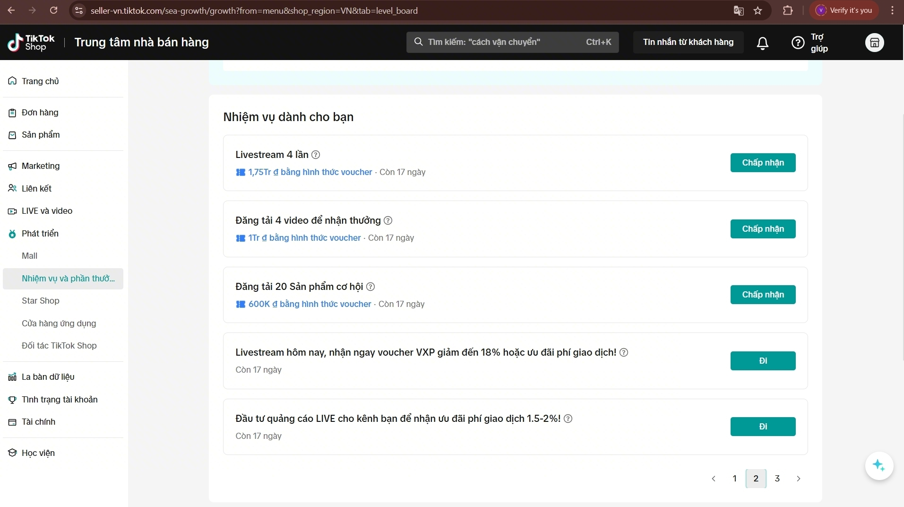Open the translate page icon
904x507 pixels.
tap(739, 10)
